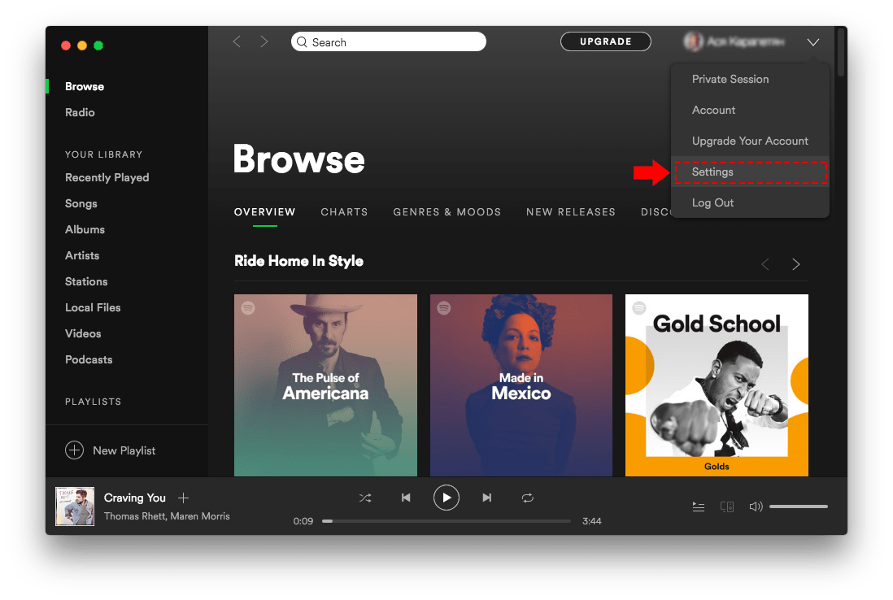Select Radio in the sidebar
893x600 pixels.
(x=80, y=113)
